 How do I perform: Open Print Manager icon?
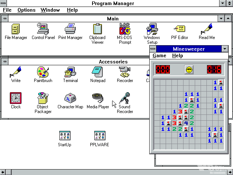click(x=70, y=29)
